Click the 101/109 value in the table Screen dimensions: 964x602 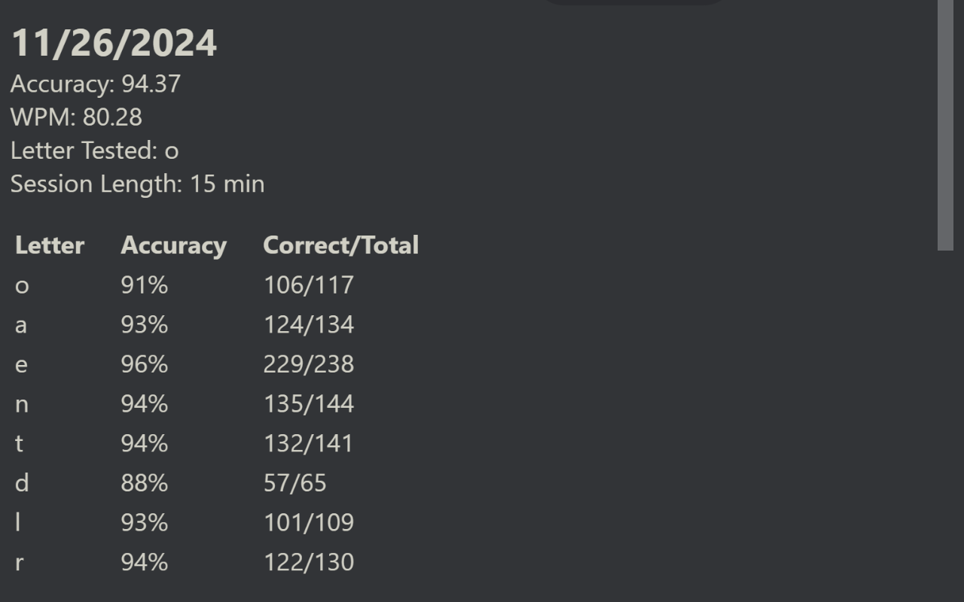click(308, 522)
